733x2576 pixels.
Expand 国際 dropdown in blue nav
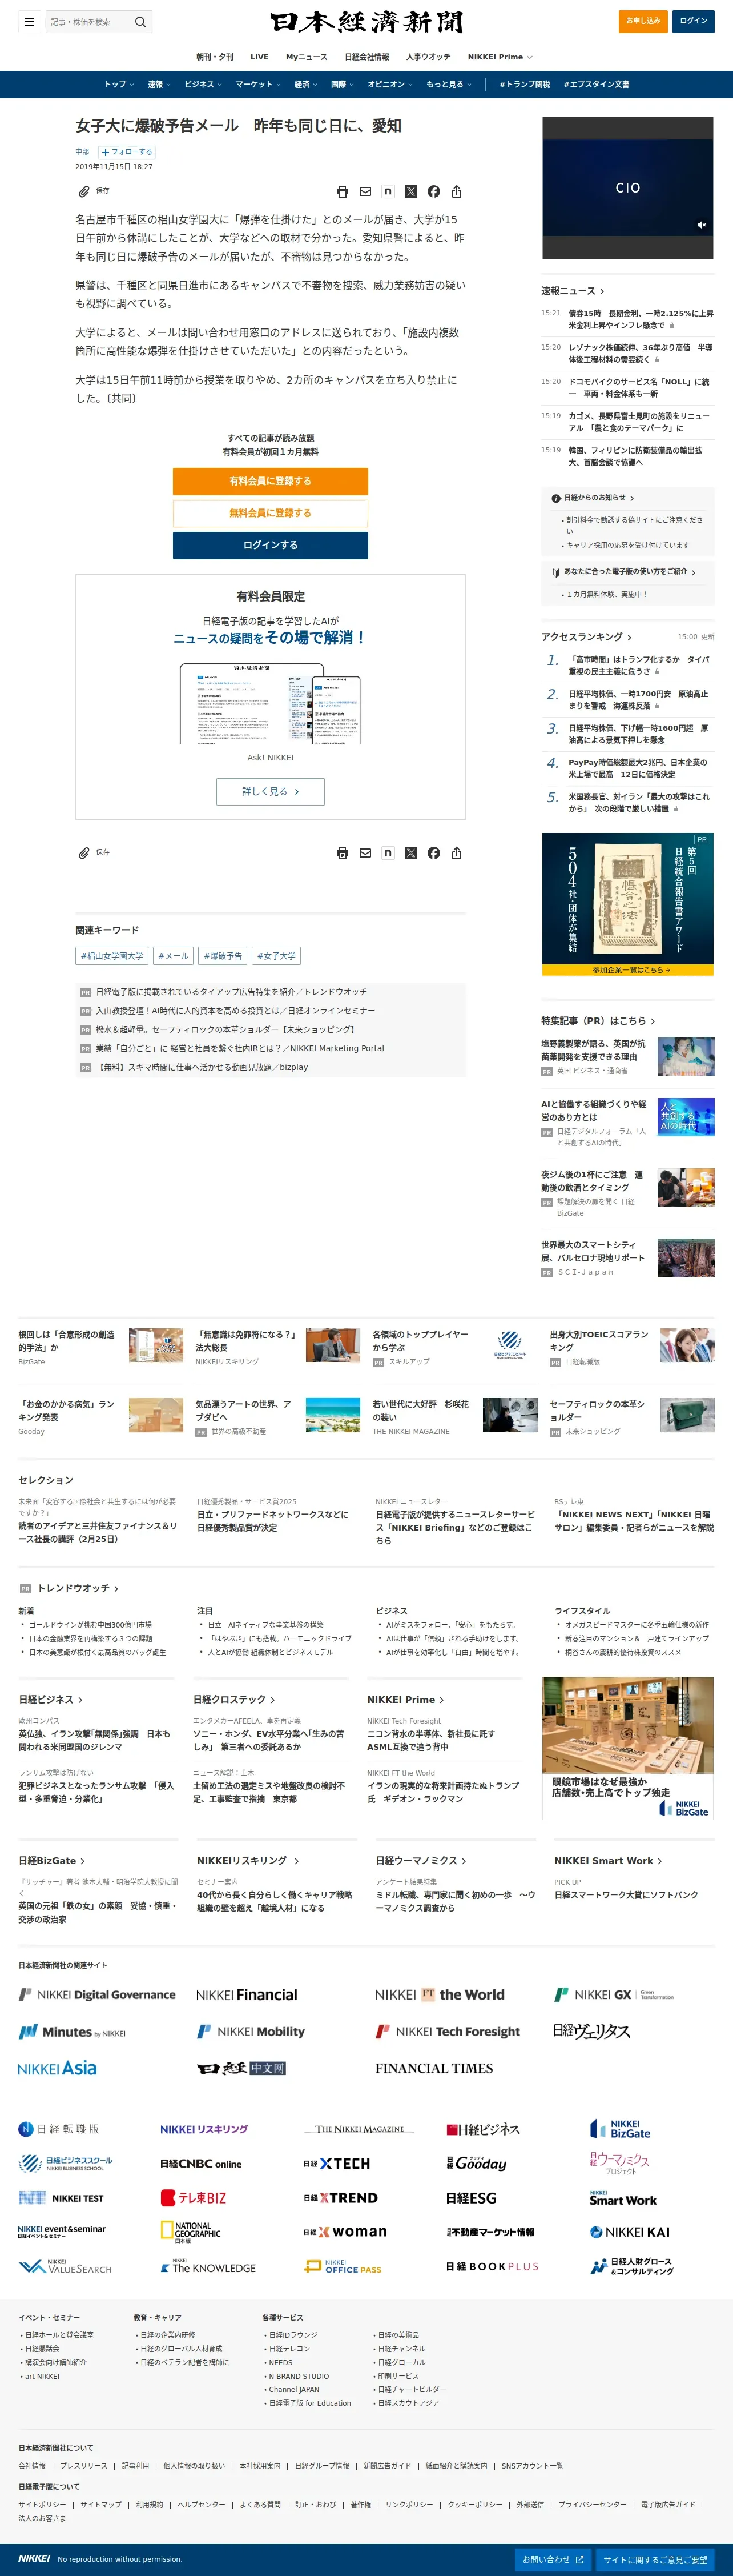click(343, 84)
